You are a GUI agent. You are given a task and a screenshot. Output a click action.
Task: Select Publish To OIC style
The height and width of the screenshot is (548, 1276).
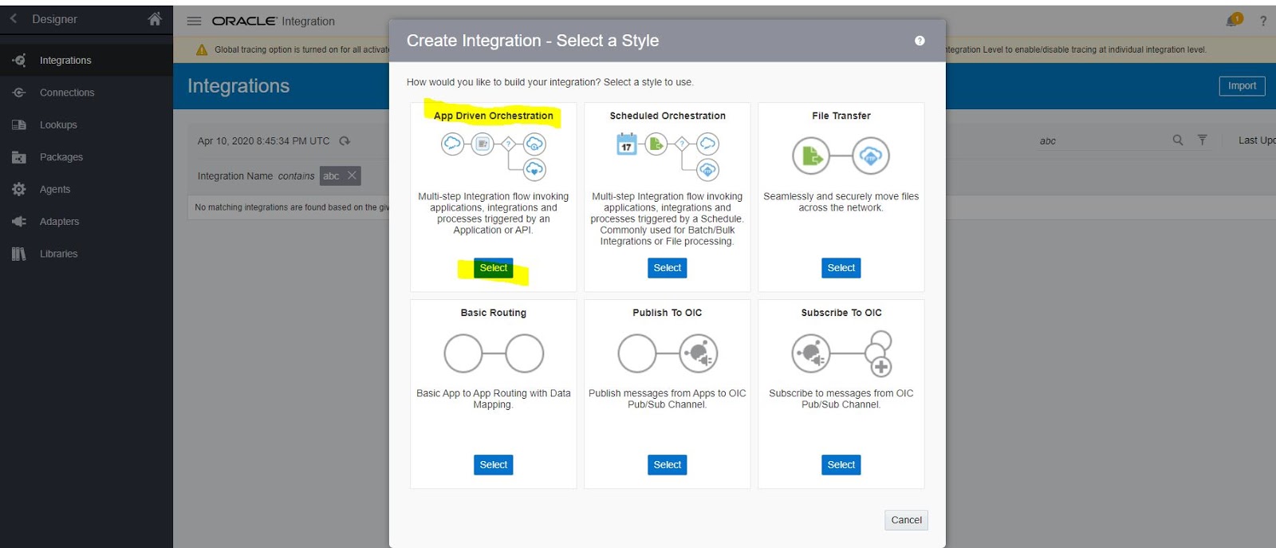point(668,465)
